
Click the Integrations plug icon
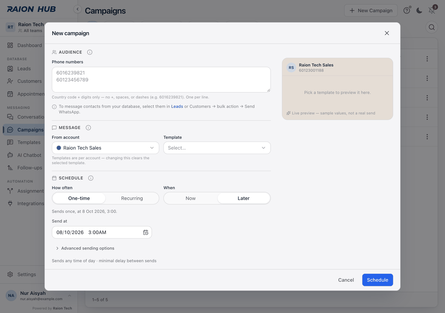click(10, 203)
